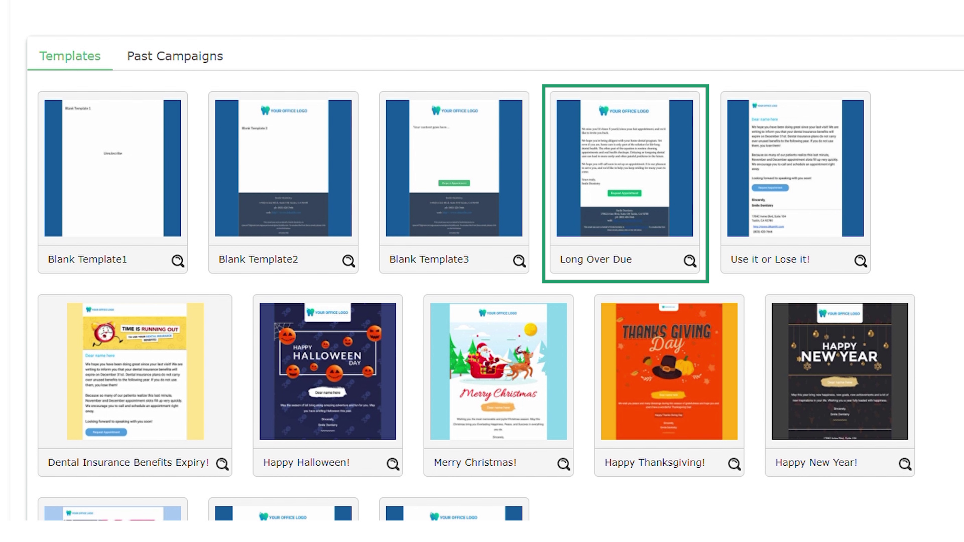
Task: Select the Use it or Lose it! thumbnail
Action: pos(795,168)
